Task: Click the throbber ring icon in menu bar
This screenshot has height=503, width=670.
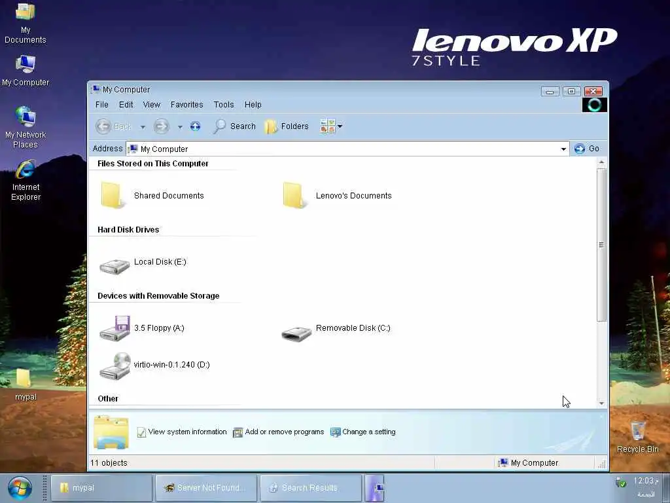Action: (x=594, y=105)
